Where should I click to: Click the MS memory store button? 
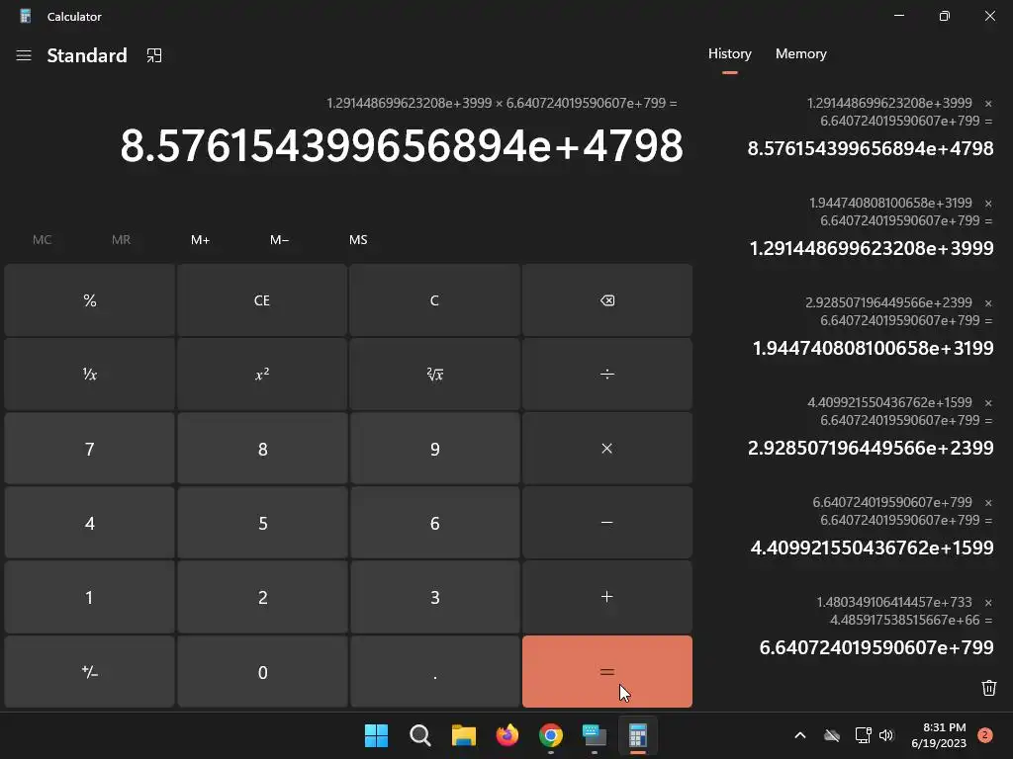coord(358,239)
